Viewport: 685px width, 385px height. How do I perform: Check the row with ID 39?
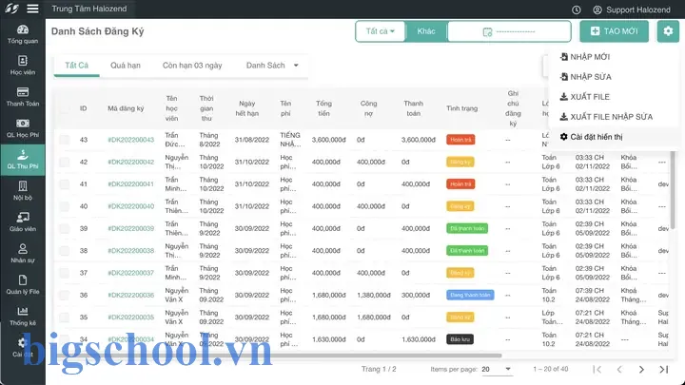[x=65, y=228]
